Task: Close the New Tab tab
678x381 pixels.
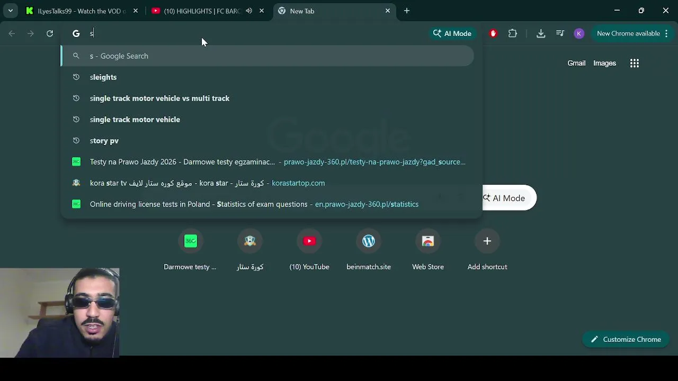Action: 388,11
